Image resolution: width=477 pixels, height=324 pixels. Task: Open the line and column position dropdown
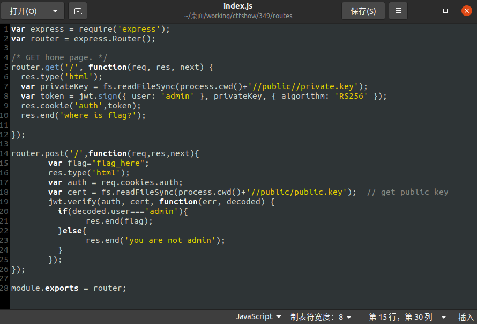[x=407, y=317]
